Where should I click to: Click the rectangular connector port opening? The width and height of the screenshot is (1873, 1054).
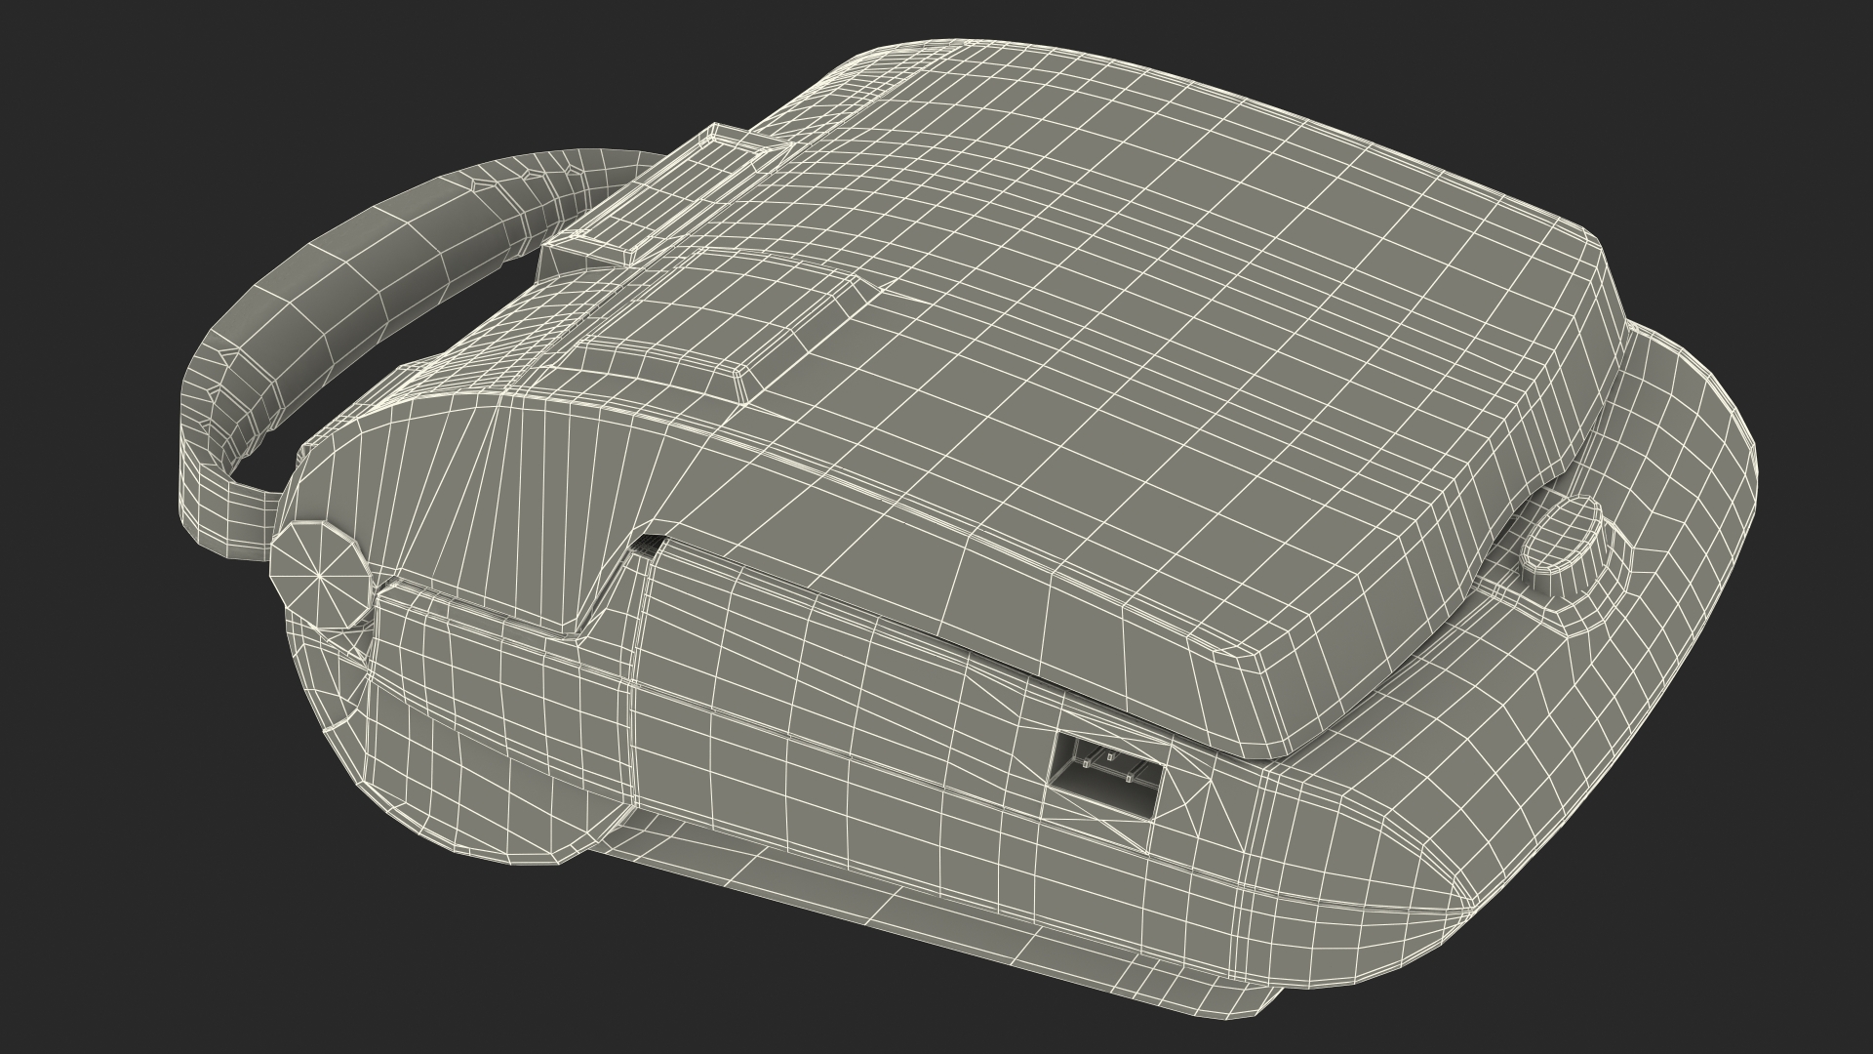[x=1107, y=774]
